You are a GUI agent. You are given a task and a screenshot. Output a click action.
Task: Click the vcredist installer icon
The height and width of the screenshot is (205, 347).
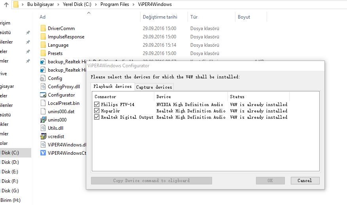(x=43, y=136)
